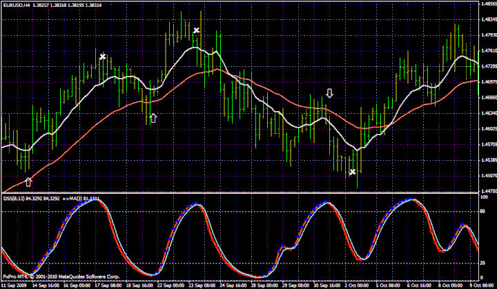
Task: Click the 1.47930 price axis label
Action: point(489,35)
